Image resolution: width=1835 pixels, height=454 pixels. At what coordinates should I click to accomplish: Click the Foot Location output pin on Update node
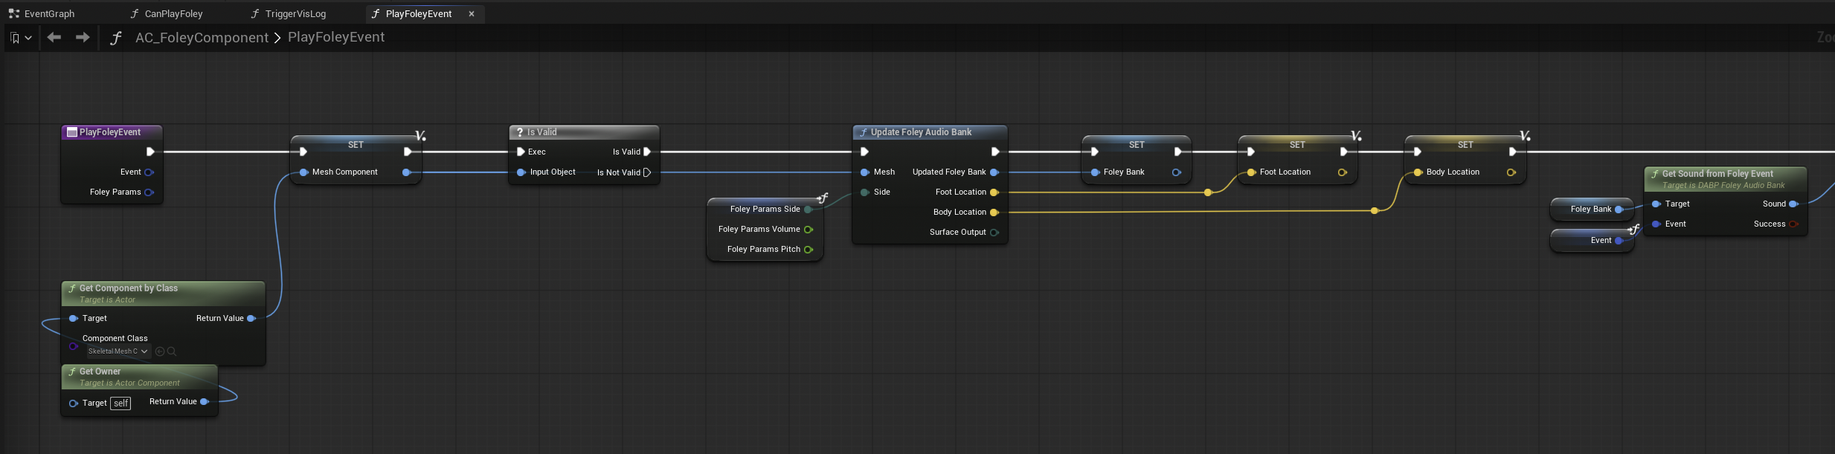click(994, 192)
